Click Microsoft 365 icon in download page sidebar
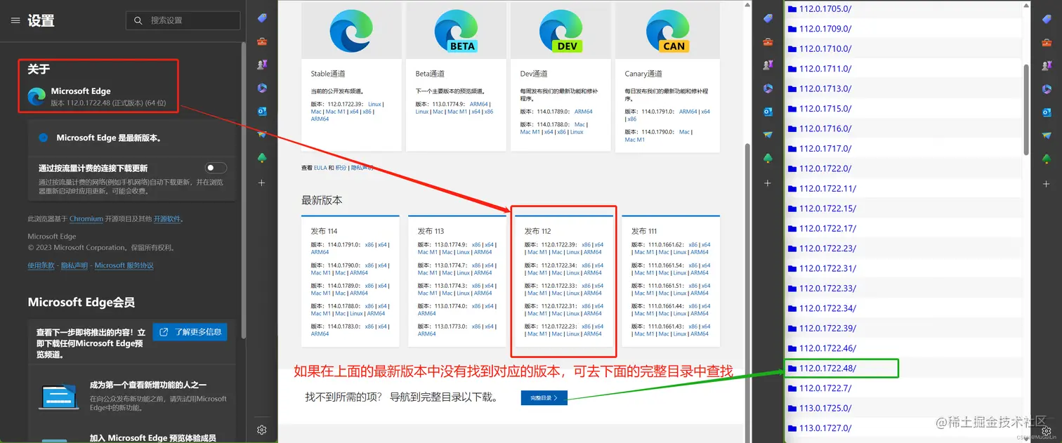Image resolution: width=1062 pixels, height=443 pixels. pos(768,88)
